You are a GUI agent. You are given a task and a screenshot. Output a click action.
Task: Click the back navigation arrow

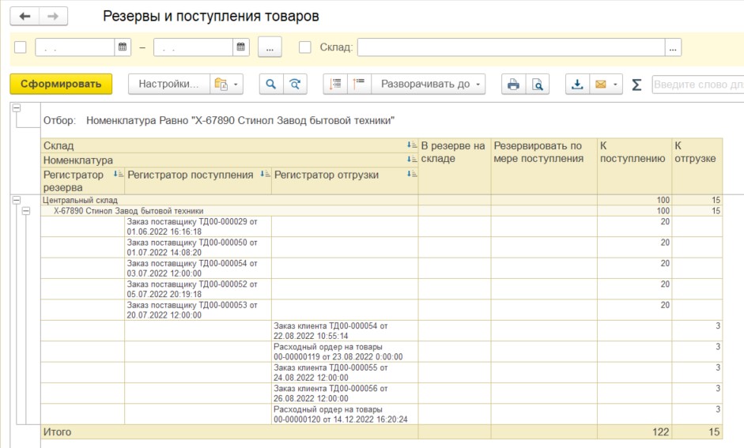pyautogui.click(x=25, y=17)
